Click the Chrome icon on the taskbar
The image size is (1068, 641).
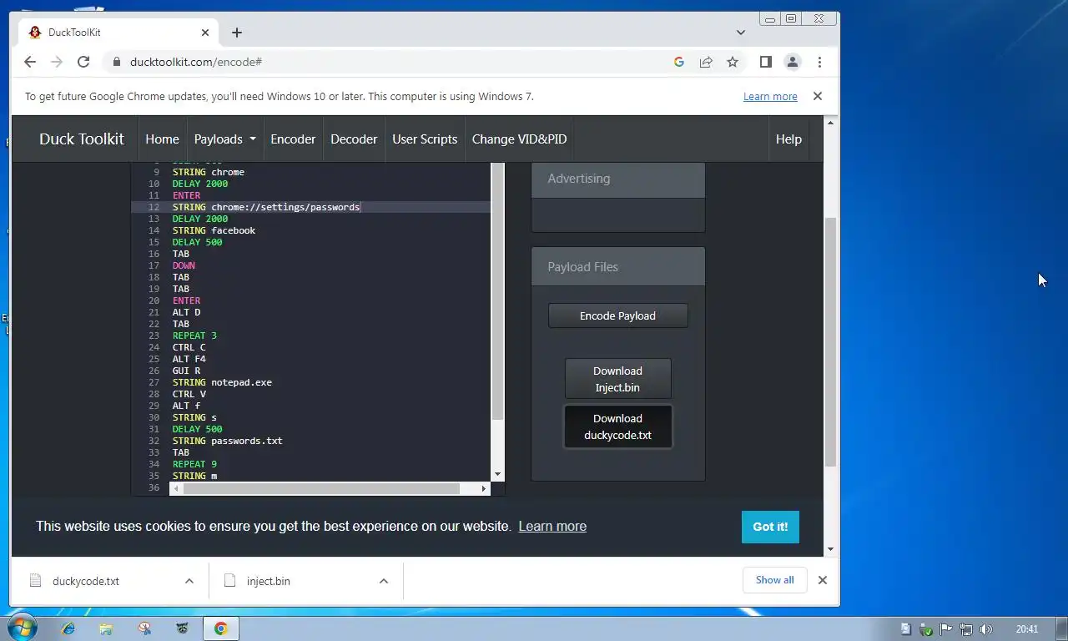coord(221,628)
